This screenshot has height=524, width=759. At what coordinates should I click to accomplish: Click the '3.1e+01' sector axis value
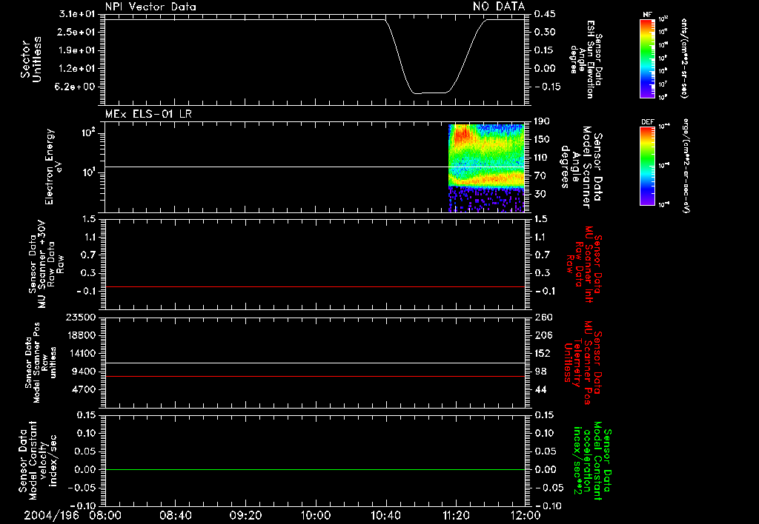click(77, 14)
